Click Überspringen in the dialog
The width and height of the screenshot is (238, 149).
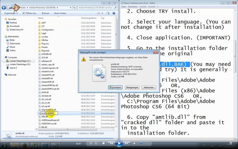(x=132, y=87)
